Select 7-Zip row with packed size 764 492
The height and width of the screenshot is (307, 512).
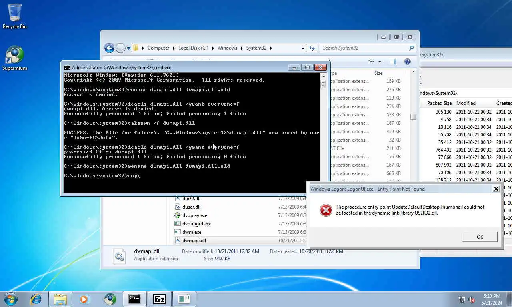(466, 150)
